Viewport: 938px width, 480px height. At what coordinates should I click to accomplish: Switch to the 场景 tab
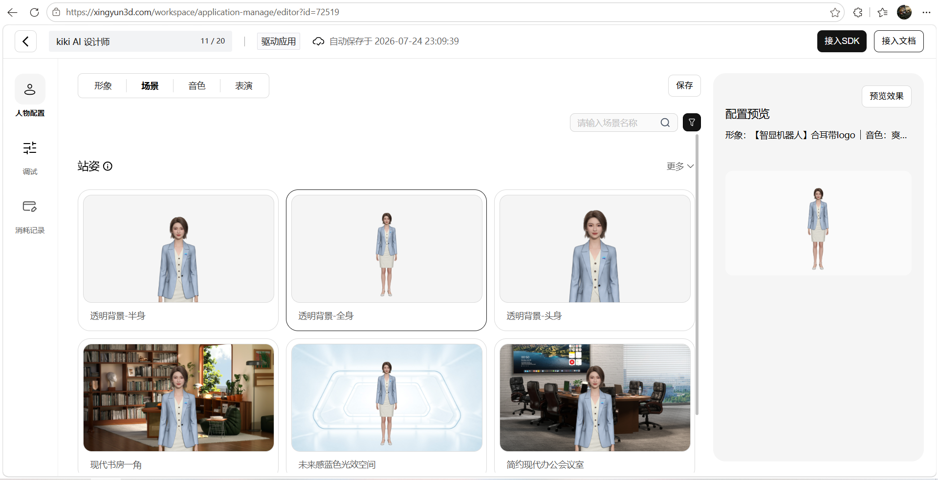click(150, 86)
